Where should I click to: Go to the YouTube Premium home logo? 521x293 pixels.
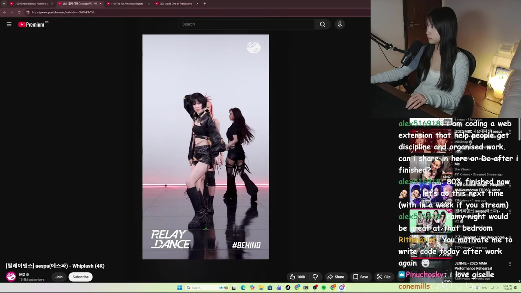[31, 24]
